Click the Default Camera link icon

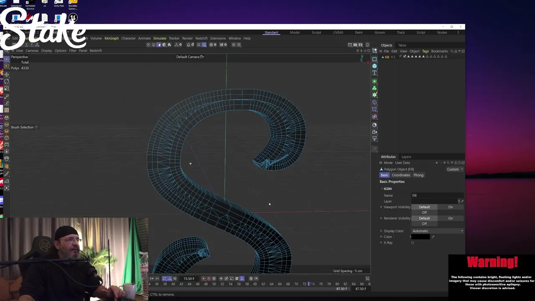pos(202,57)
